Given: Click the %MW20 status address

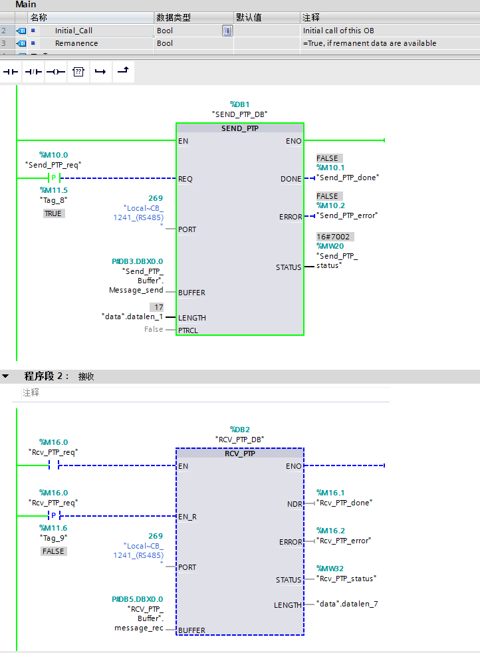Looking at the screenshot, I should 330,246.
